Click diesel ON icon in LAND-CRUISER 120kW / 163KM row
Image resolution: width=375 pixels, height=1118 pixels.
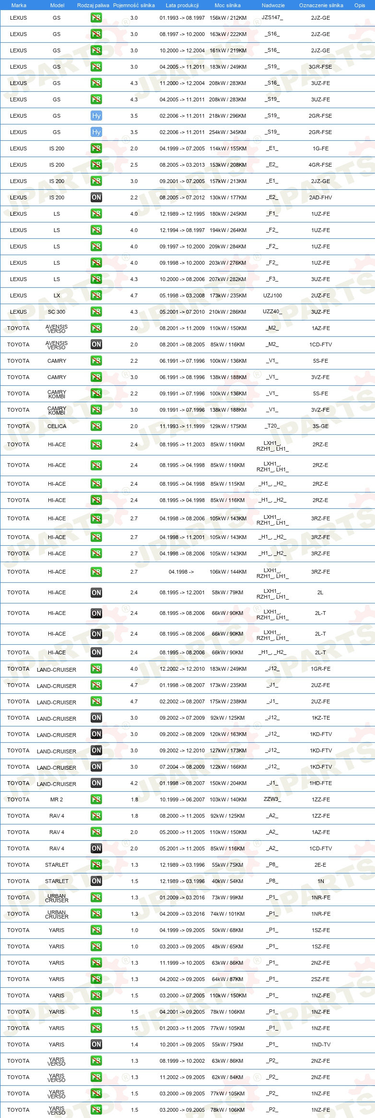[x=96, y=734]
